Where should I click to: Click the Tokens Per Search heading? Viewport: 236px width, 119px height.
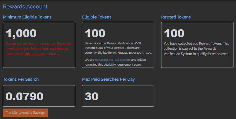[21, 79]
